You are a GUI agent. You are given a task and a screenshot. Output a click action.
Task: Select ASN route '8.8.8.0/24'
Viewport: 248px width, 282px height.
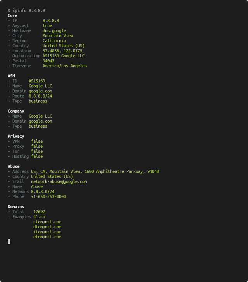click(x=40, y=96)
